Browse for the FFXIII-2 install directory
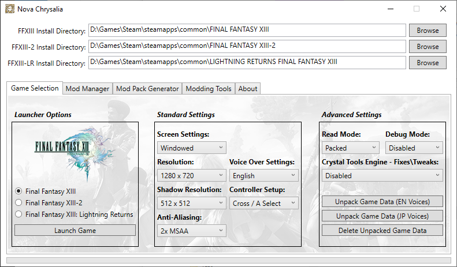The height and width of the screenshot is (267, 457). tap(428, 47)
